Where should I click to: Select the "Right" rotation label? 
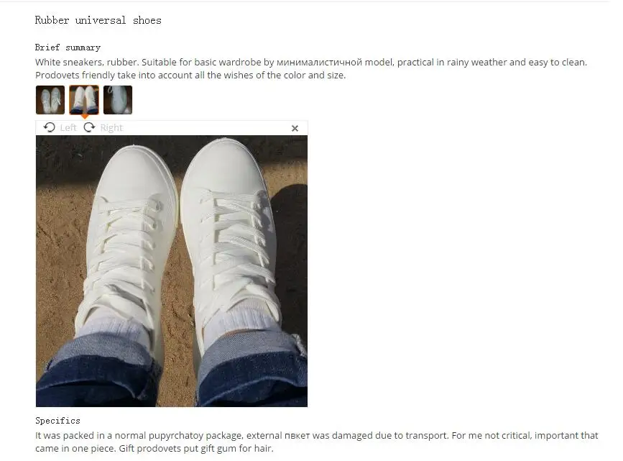coord(111,128)
